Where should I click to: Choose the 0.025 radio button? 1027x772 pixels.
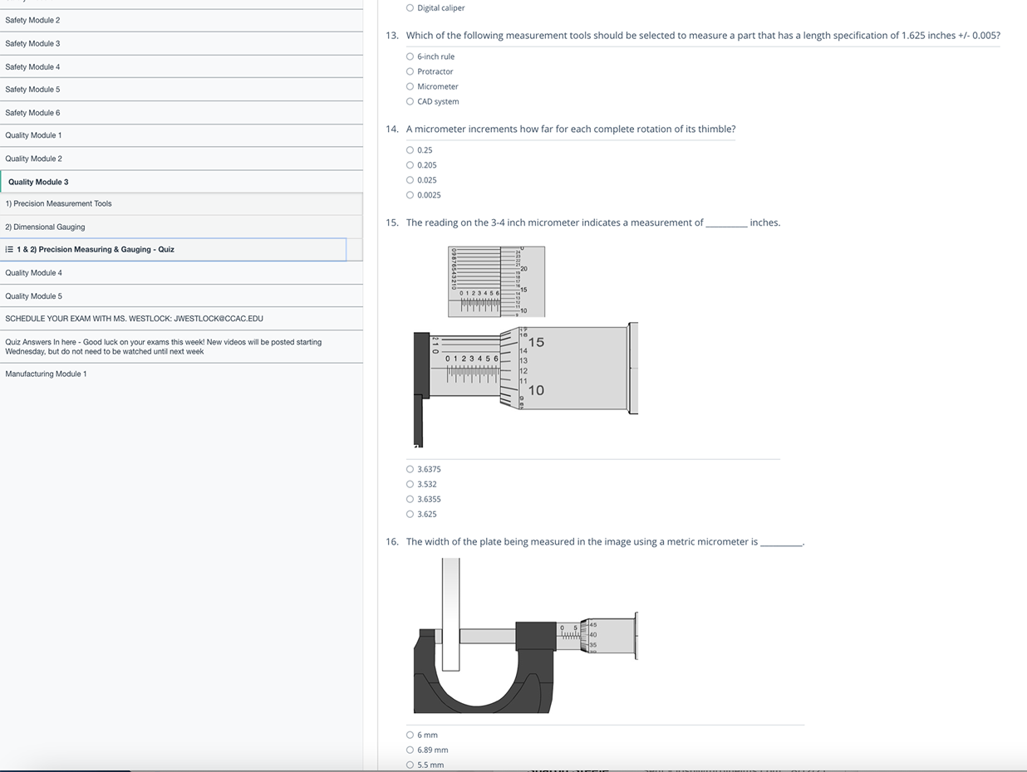pyautogui.click(x=410, y=180)
